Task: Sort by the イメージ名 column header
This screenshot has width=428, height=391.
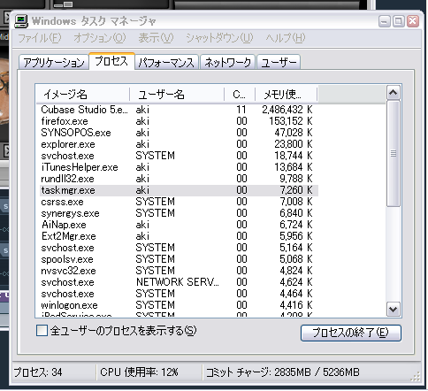Action: click(82, 95)
